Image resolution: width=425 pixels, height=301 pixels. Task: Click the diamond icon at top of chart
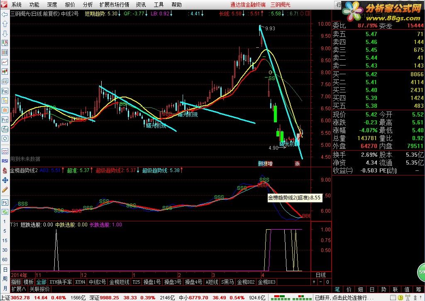coord(302,14)
